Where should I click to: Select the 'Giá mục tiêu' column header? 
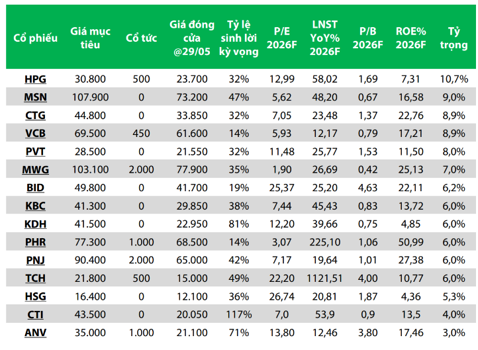[x=90, y=38]
